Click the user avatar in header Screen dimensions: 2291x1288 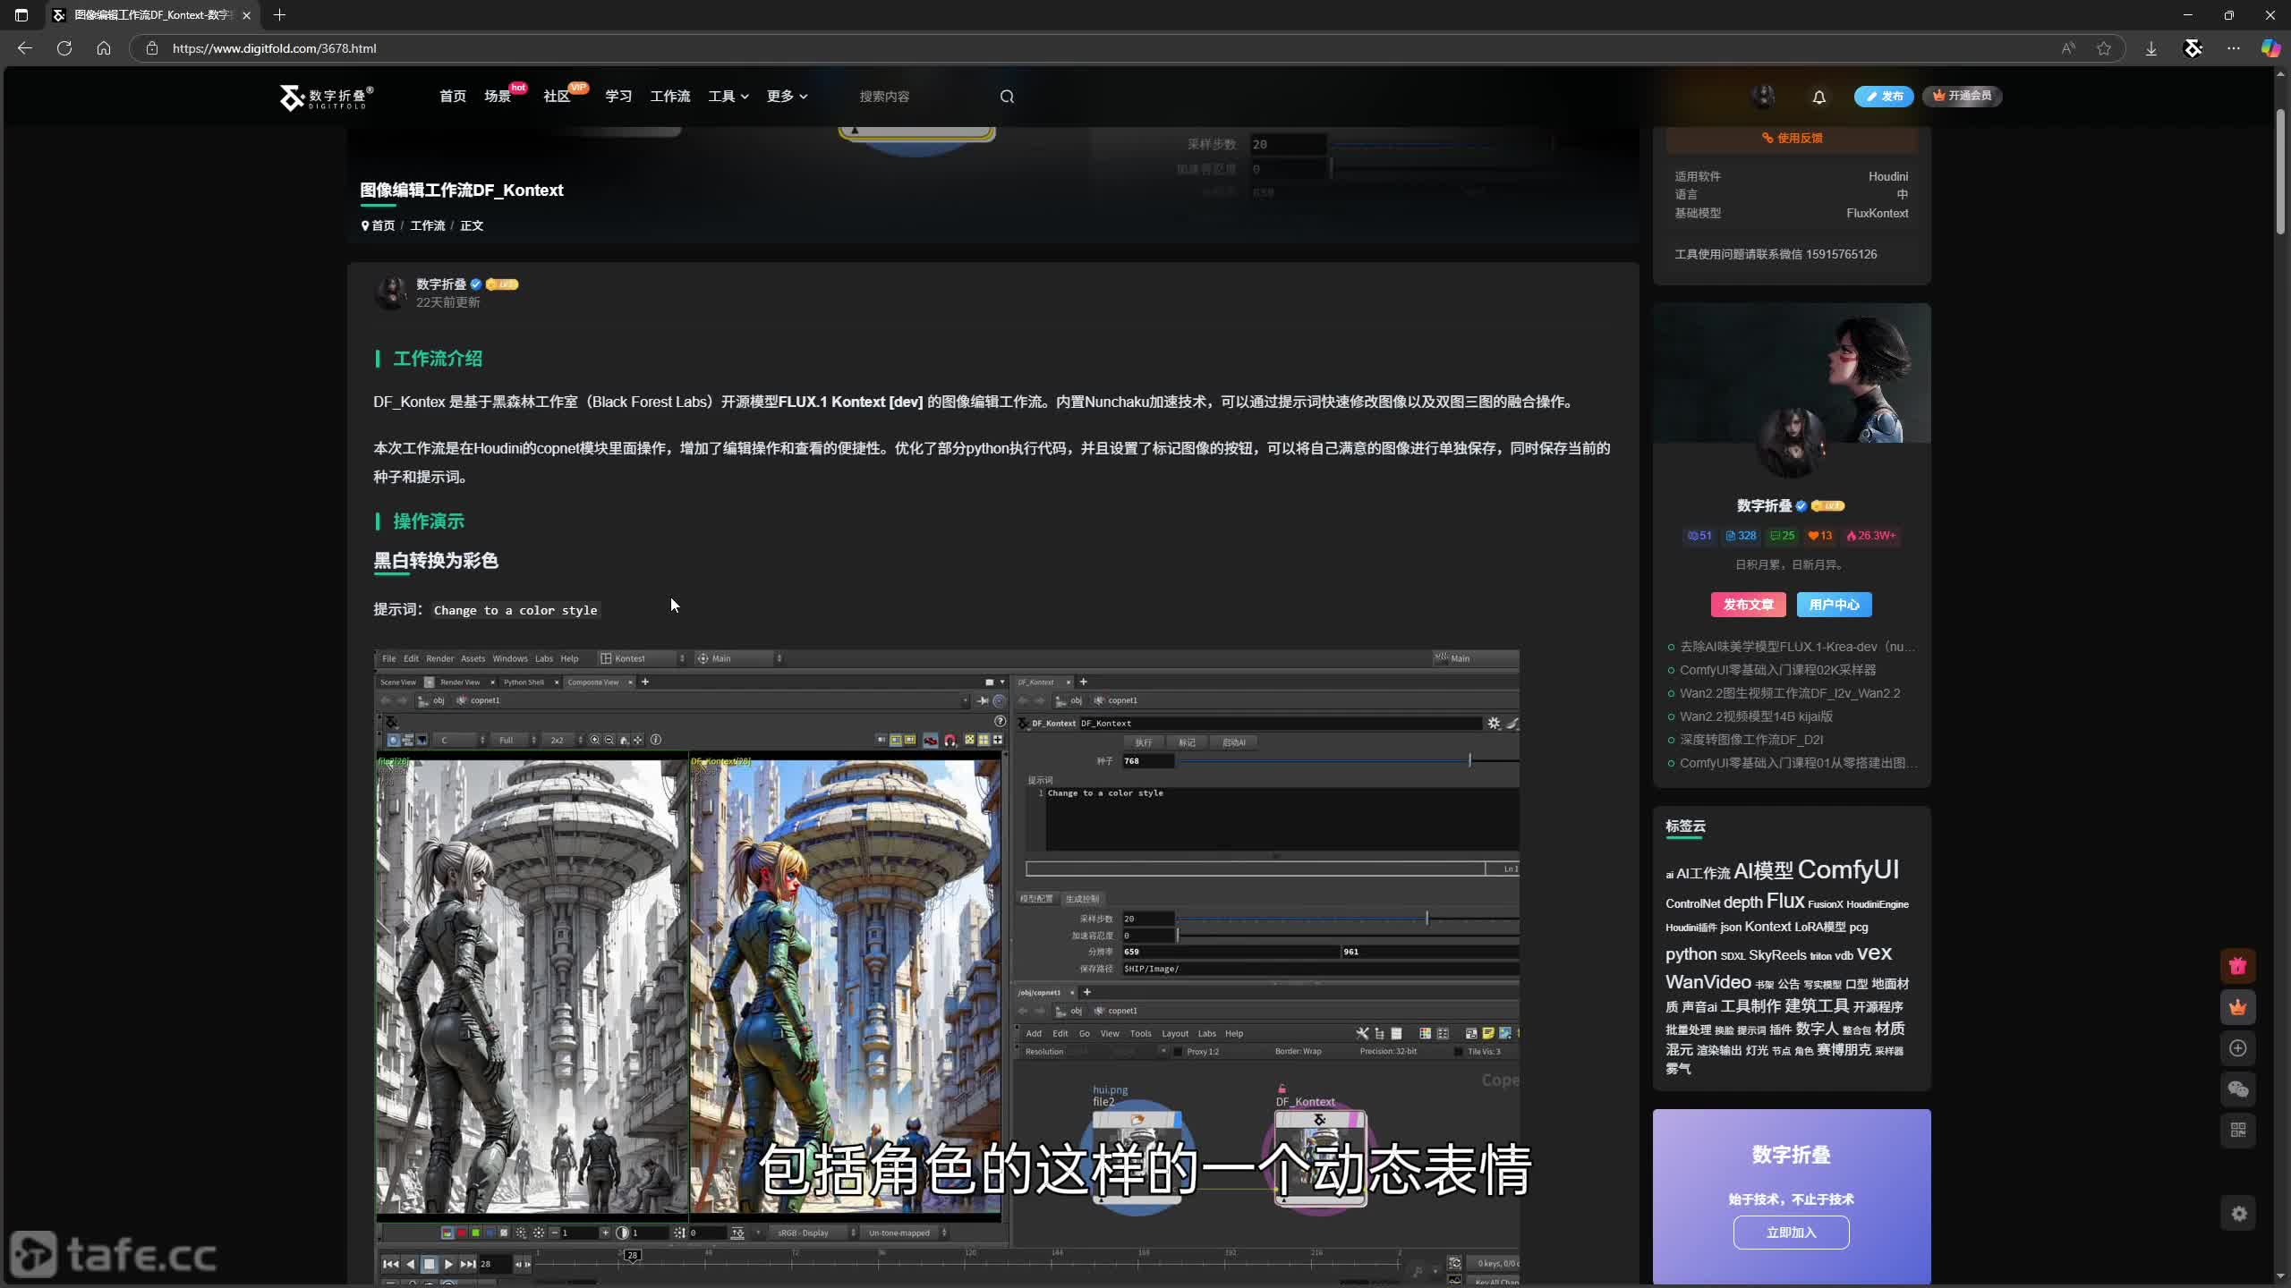click(1763, 97)
